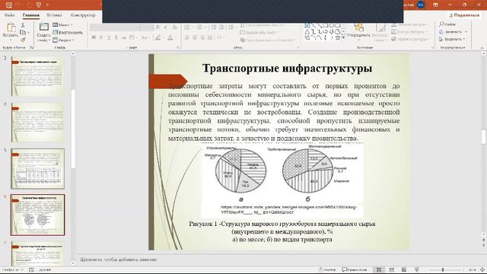
Task: Click the clear all formatting icon
Action: coord(174,27)
